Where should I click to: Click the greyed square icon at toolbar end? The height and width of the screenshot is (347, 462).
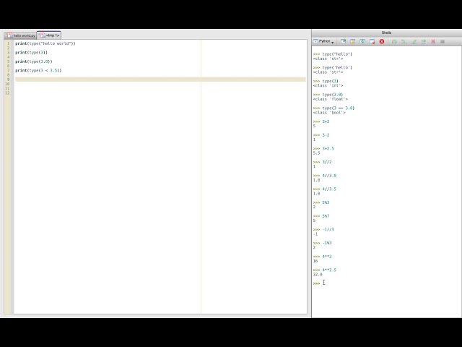click(443, 42)
